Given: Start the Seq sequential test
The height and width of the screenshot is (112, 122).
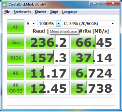Looking at the screenshot, I should point(16,42).
